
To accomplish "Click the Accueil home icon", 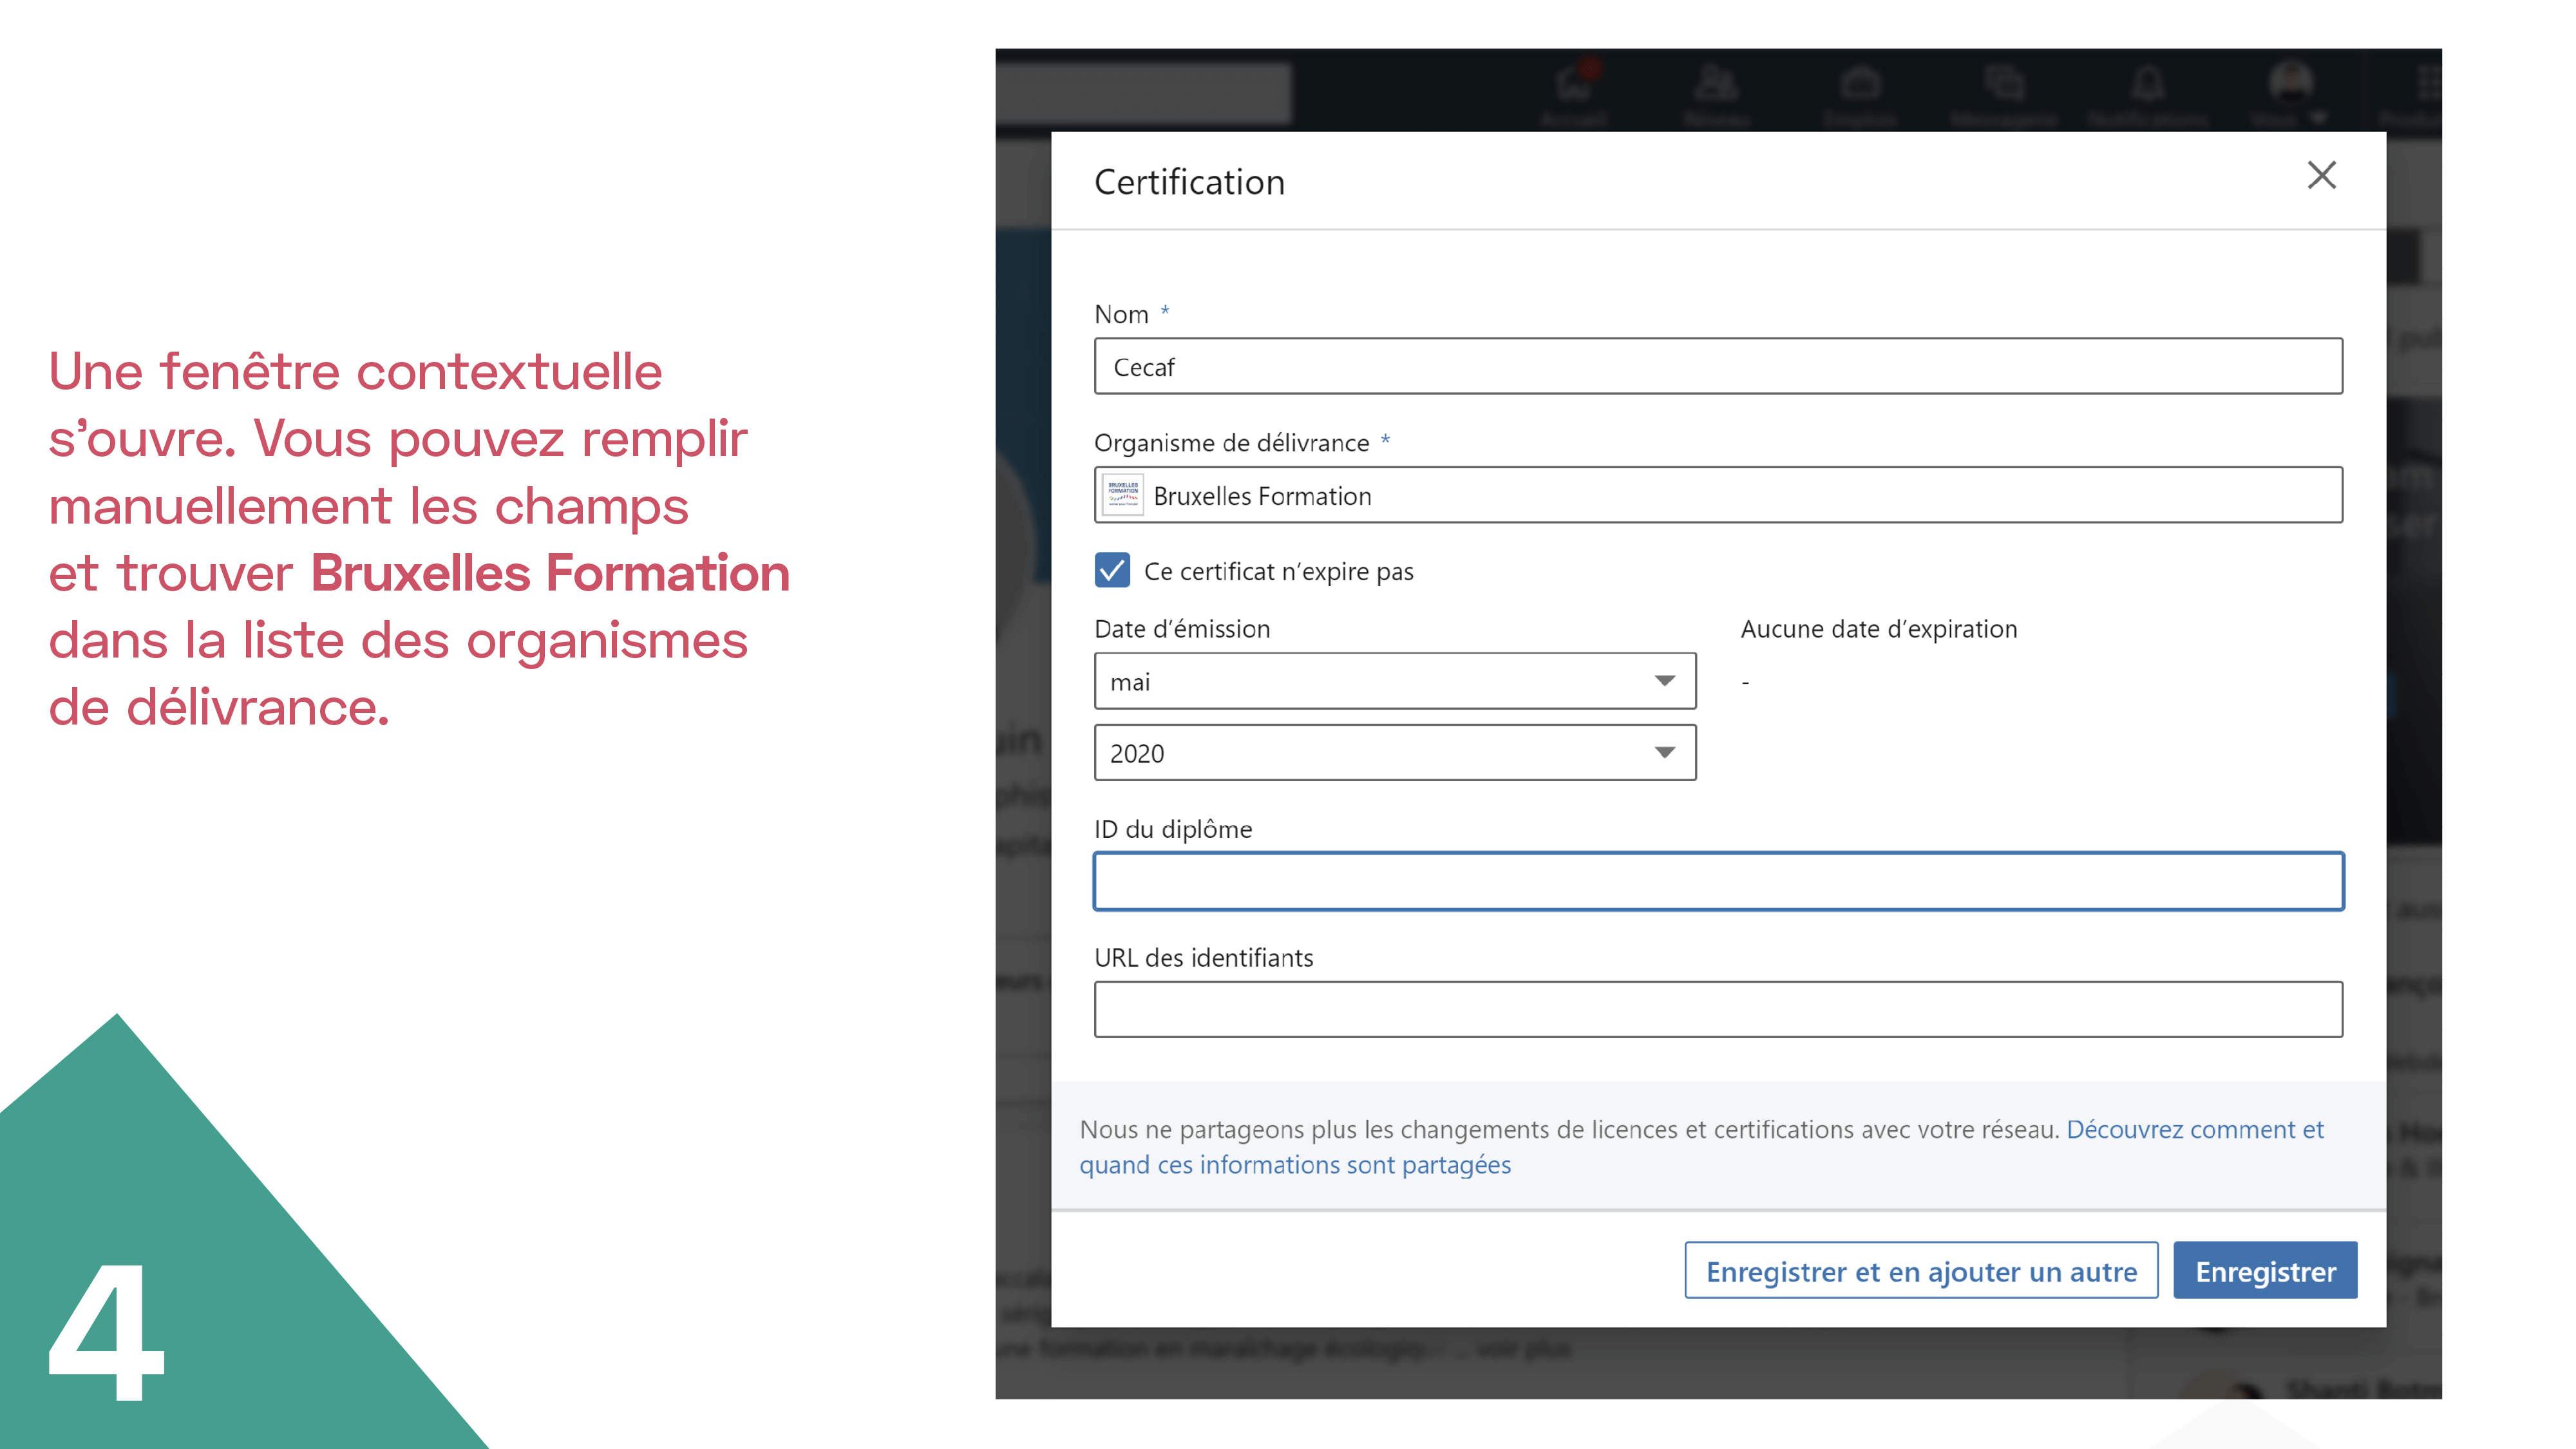I will 1574,85.
